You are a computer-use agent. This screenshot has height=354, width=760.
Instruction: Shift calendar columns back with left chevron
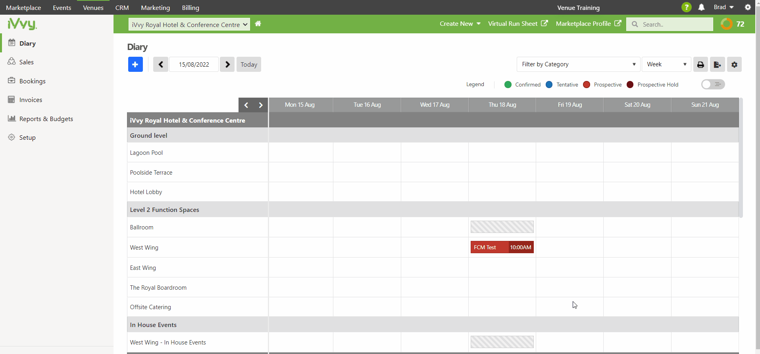(246, 105)
